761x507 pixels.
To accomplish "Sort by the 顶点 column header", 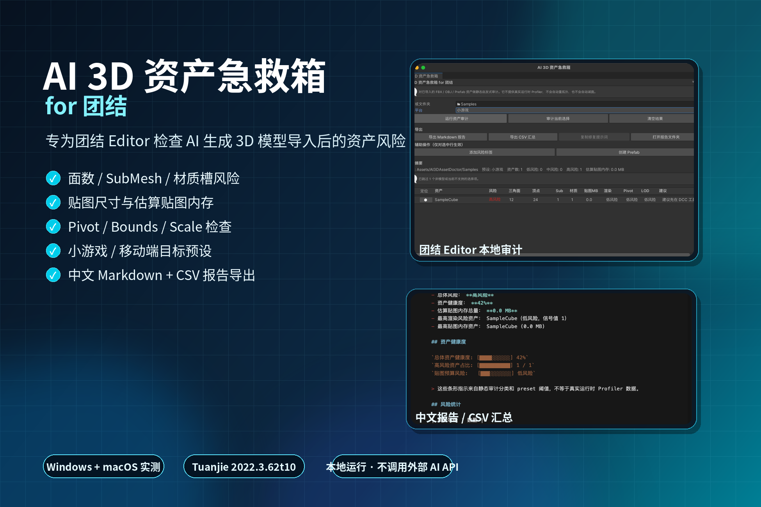I will (x=536, y=191).
